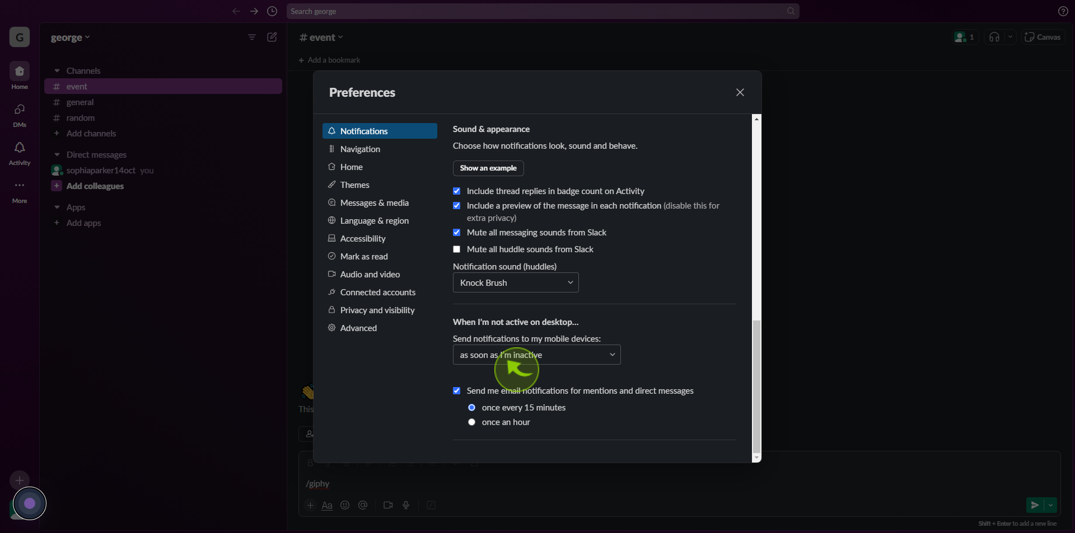Open the huddle options chevron

click(1010, 37)
